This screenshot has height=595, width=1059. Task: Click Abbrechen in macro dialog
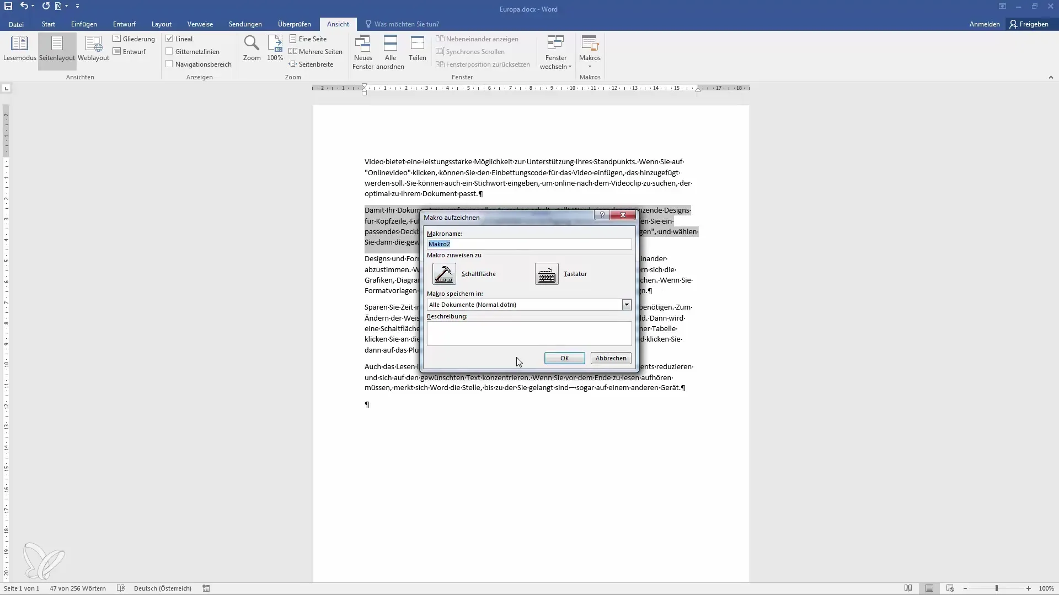pos(611,358)
